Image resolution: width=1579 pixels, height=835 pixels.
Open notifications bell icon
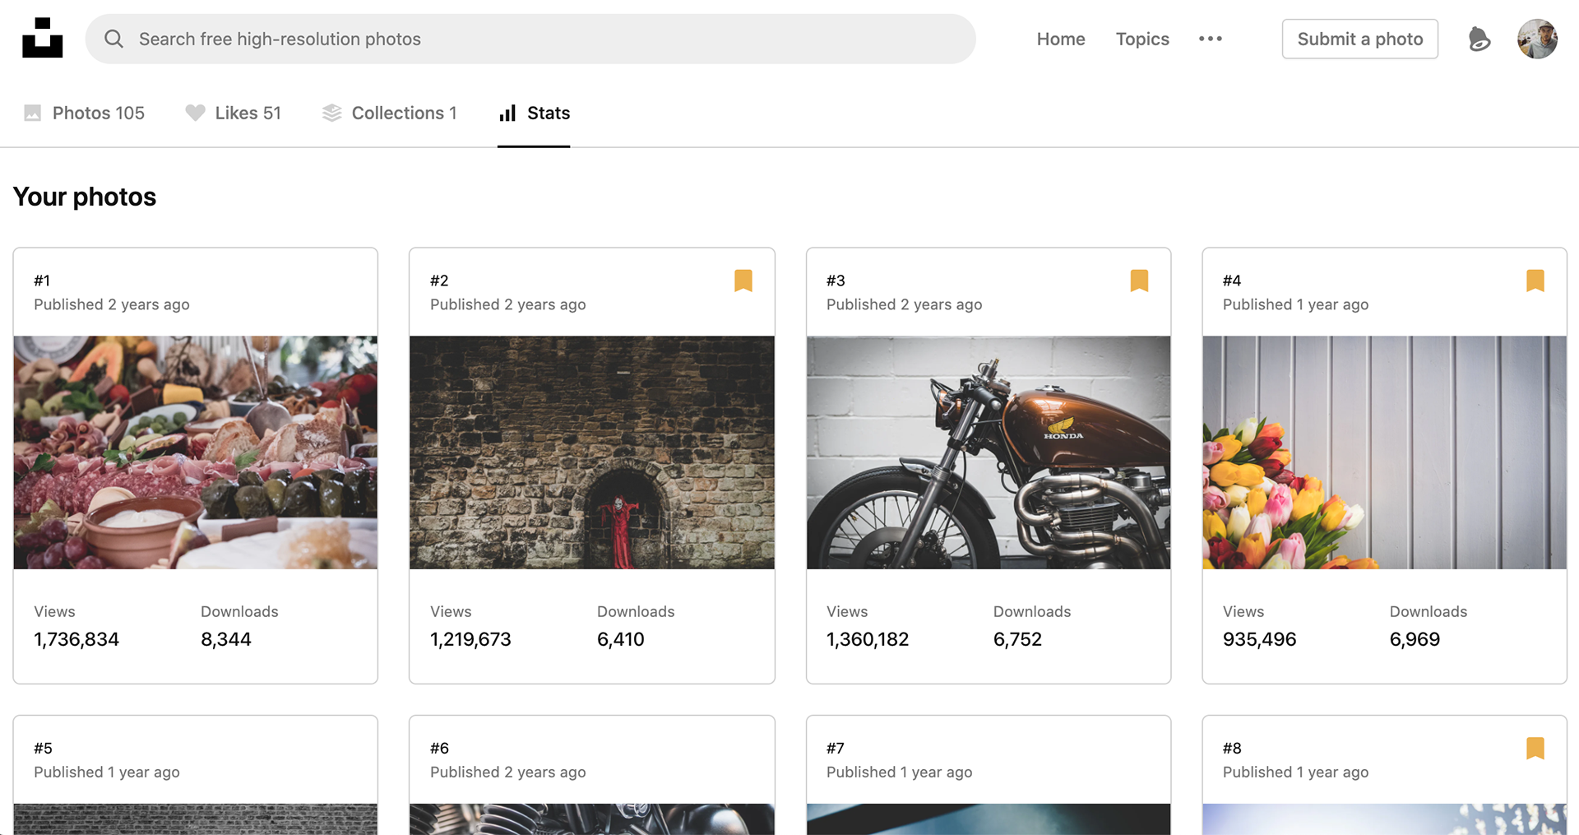pos(1479,39)
